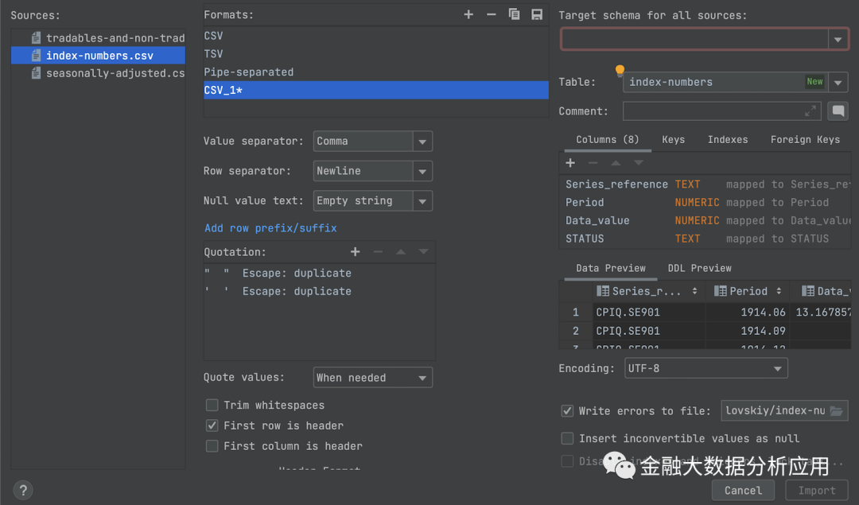The height and width of the screenshot is (505, 859).
Task: Browse for error file folder icon
Action: [x=836, y=411]
